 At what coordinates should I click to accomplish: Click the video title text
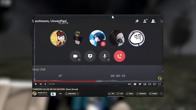point(55,89)
